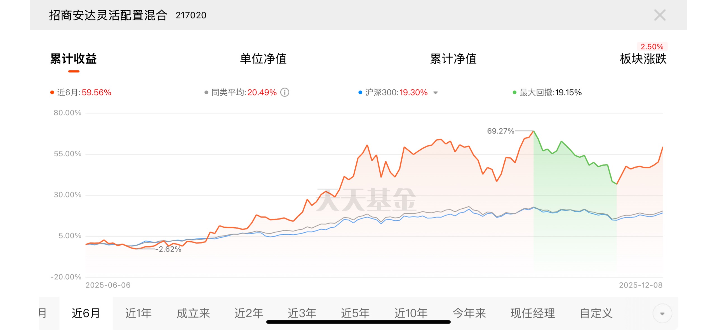Open the 板块涨跌 tab
Image resolution: width=717 pixels, height=330 pixels.
click(643, 59)
